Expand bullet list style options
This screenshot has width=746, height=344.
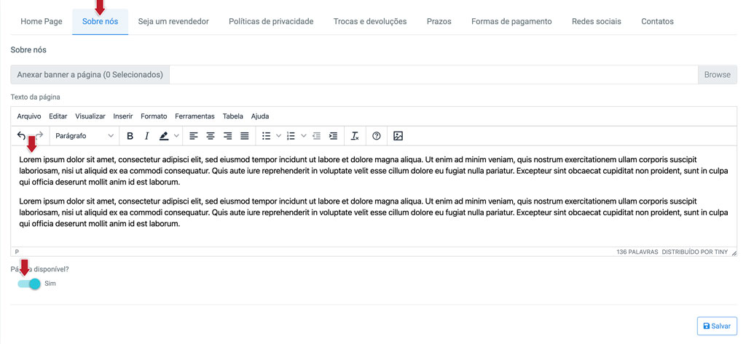[x=279, y=136]
